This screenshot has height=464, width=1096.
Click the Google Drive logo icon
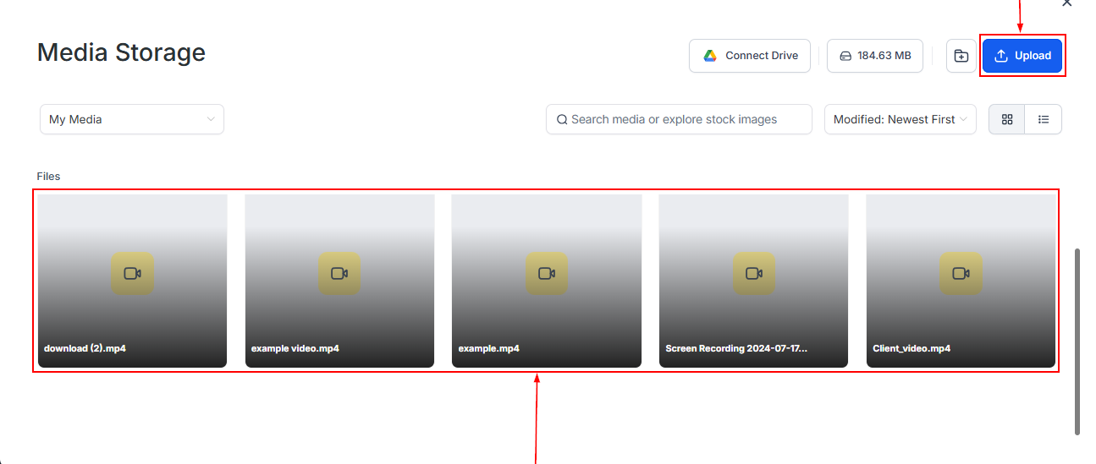pyautogui.click(x=710, y=56)
